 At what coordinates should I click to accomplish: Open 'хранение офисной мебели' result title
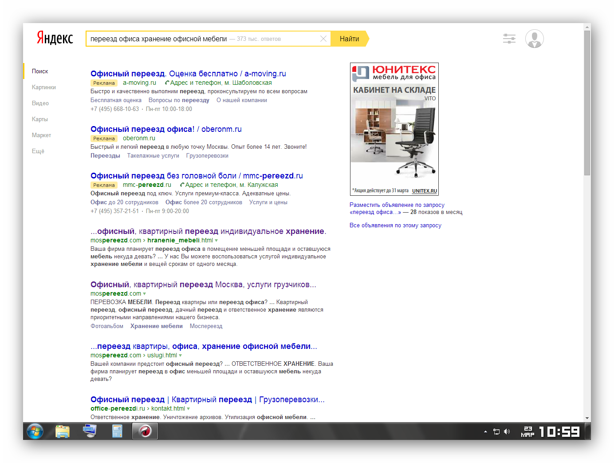pyautogui.click(x=204, y=346)
